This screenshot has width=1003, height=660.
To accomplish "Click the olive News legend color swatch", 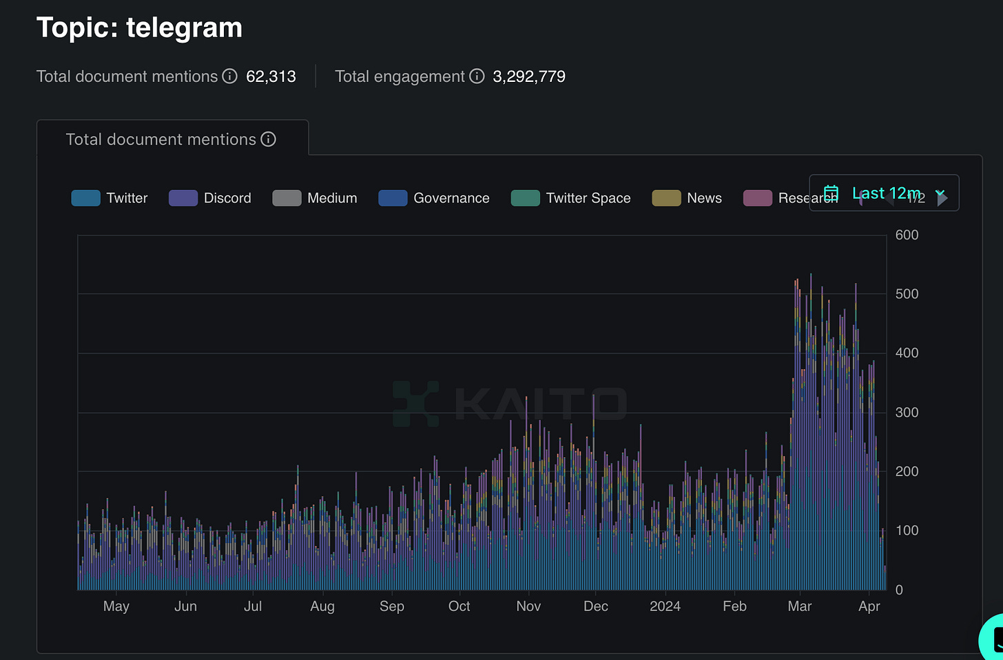I will click(666, 198).
